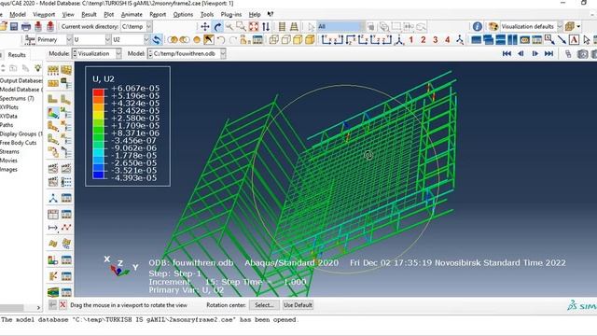Open the Model menu
This screenshot has width=597, height=336.
18,15
